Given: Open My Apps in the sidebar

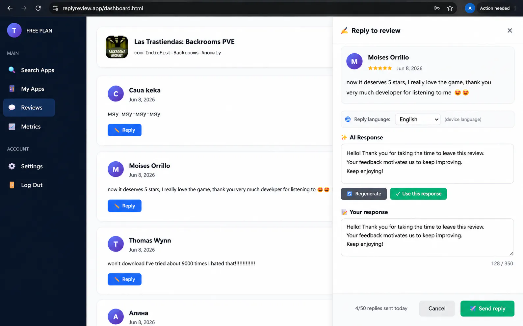Looking at the screenshot, I should (x=29, y=89).
